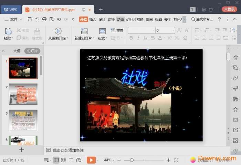This screenshot has width=241, height=165.
Task: Switch to the 插入 ribbon tab
Action: click(x=93, y=19)
